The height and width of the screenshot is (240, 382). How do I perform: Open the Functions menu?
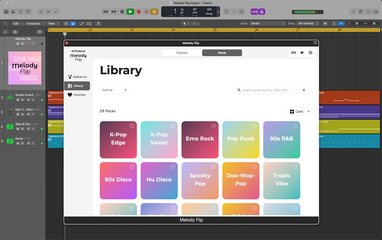click(x=35, y=24)
